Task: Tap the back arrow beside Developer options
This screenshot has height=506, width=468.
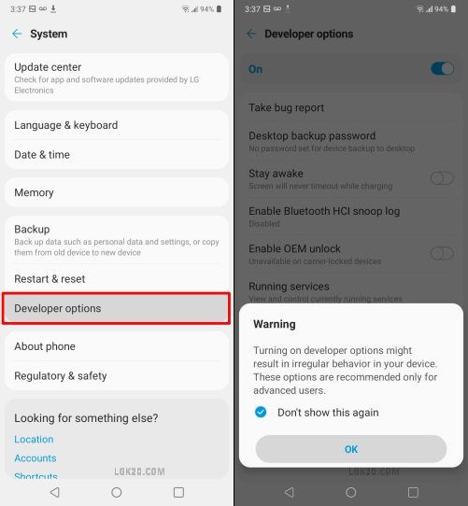Action: pyautogui.click(x=251, y=34)
